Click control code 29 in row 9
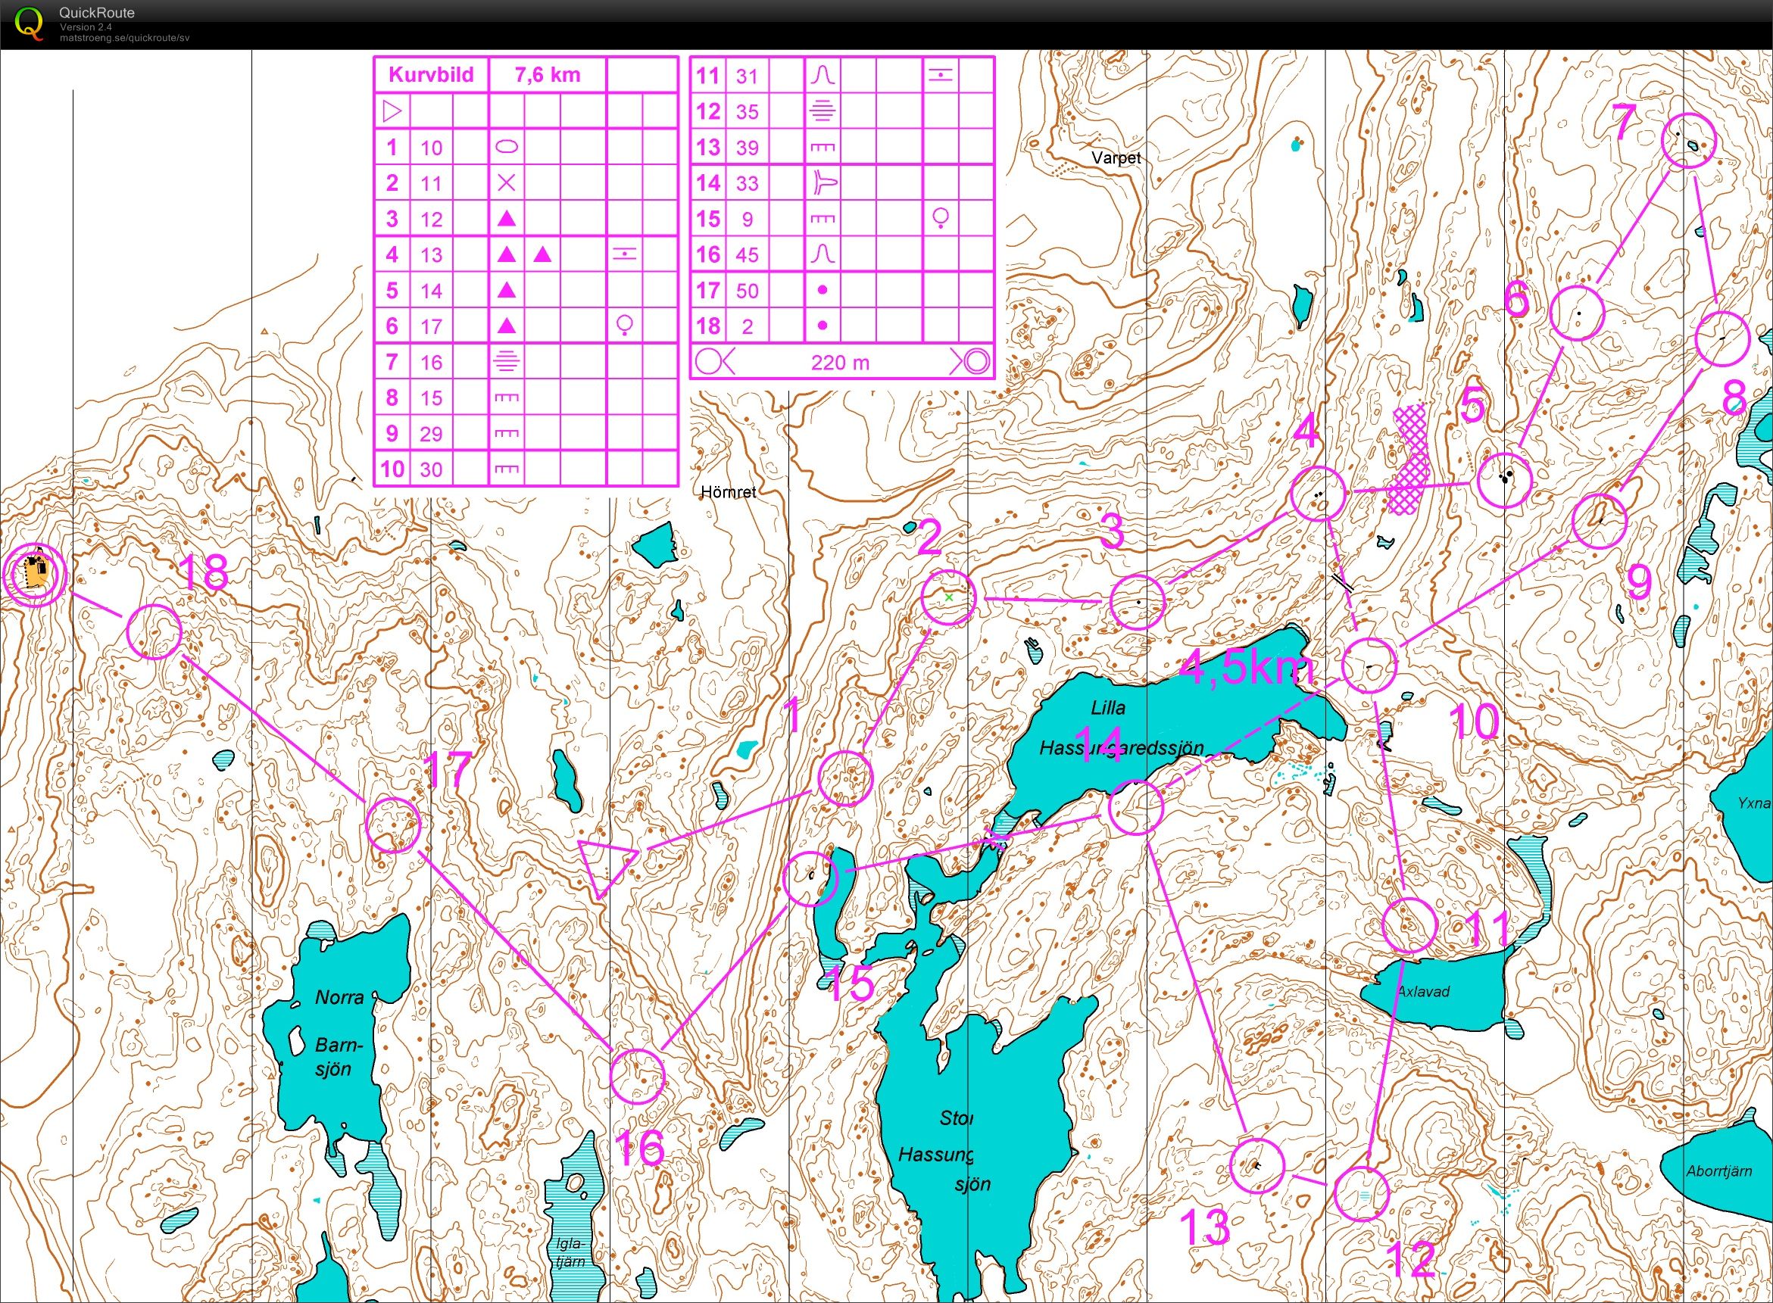 [431, 434]
